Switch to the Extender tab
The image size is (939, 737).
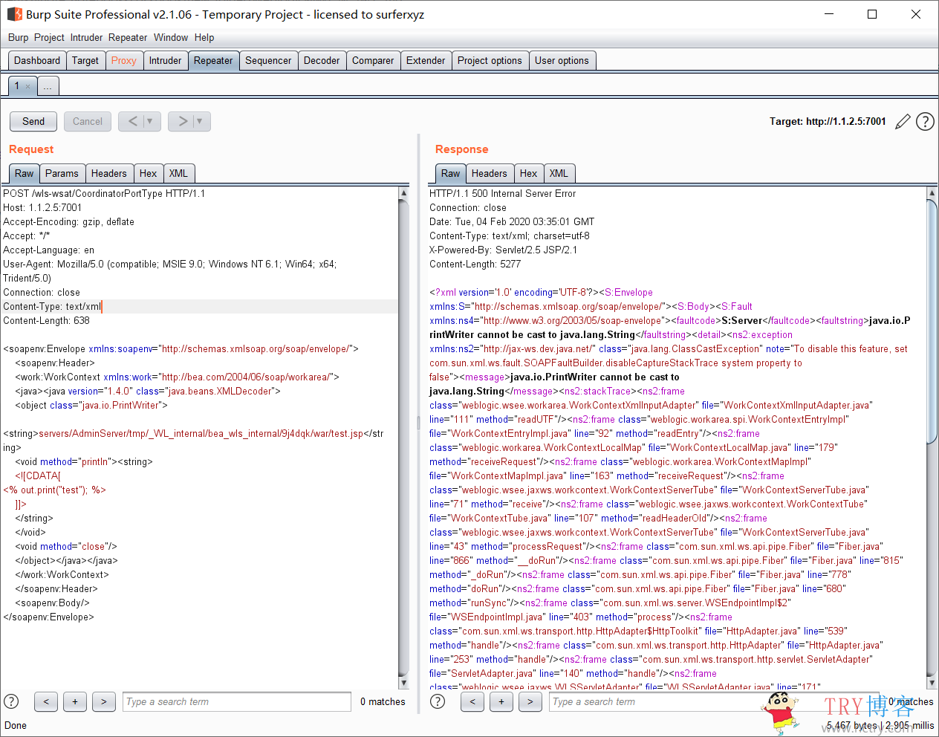coord(426,61)
